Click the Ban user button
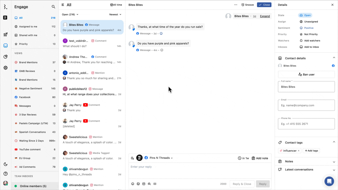Viewport: 338px width, 190px height. pyautogui.click(x=306, y=74)
